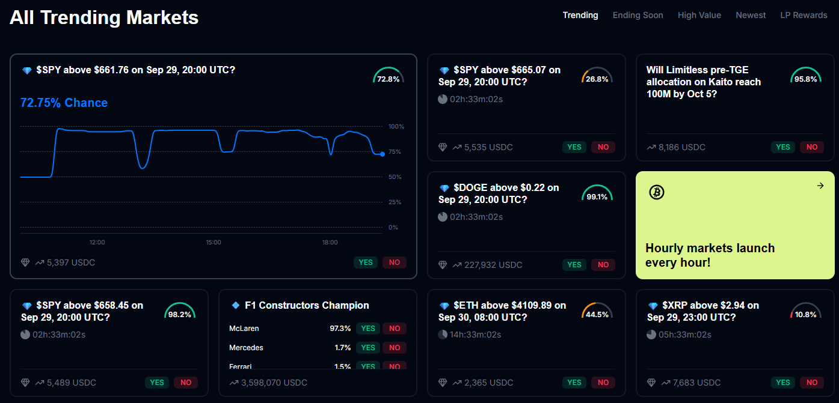Click the diamond icon on the $SPY $661.76 market
The image size is (839, 403).
(27, 70)
